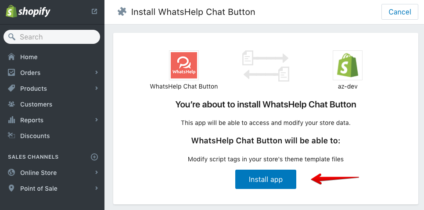Click the Discounts scissors icon

coord(11,135)
